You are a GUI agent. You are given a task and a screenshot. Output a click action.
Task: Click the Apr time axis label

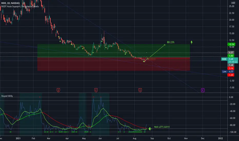pyautogui.click(x=67, y=138)
